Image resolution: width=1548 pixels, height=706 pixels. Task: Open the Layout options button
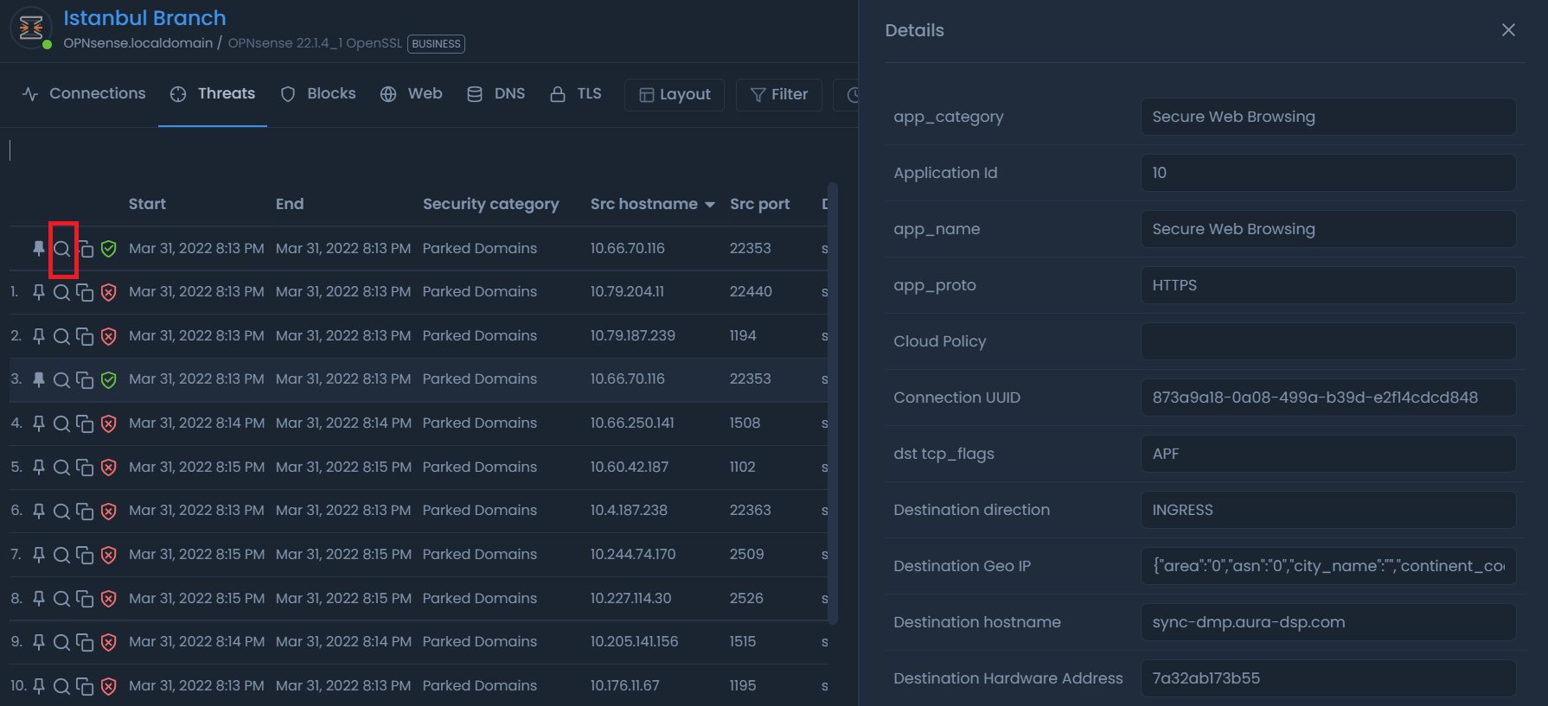point(675,95)
